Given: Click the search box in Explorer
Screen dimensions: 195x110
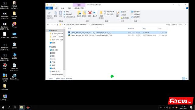Looking at the screenshot, I should pyautogui.click(x=179, y=25).
